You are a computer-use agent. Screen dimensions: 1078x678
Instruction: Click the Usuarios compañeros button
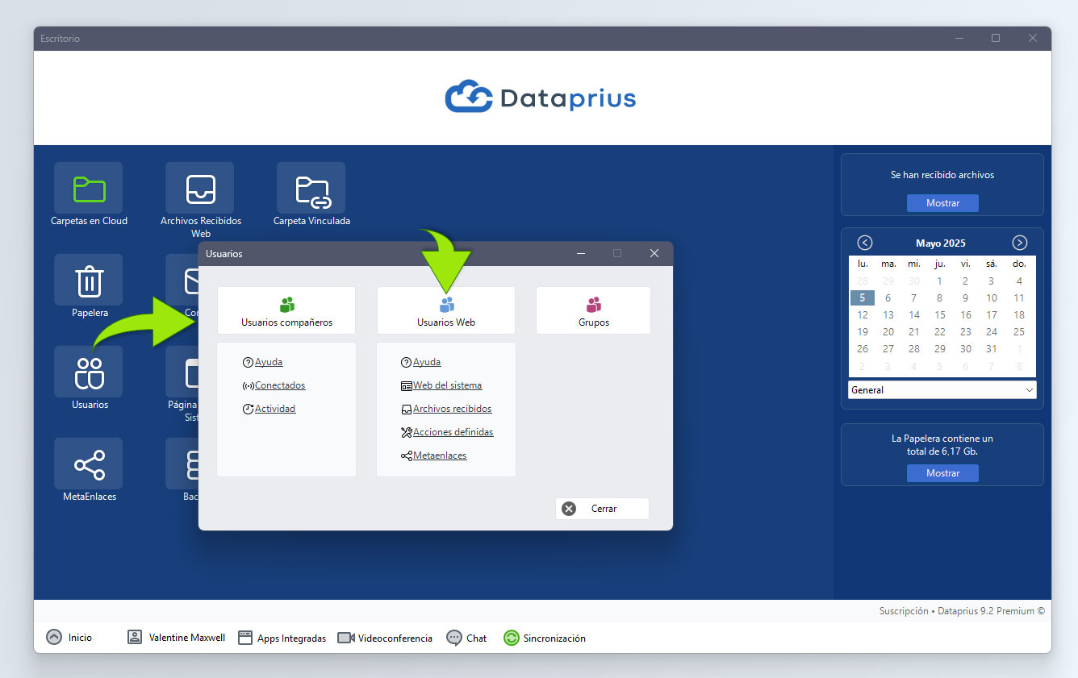[286, 310]
